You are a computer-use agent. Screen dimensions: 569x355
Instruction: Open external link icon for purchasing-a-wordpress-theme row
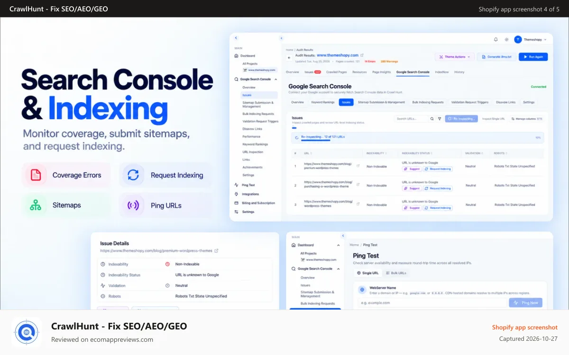[358, 185]
